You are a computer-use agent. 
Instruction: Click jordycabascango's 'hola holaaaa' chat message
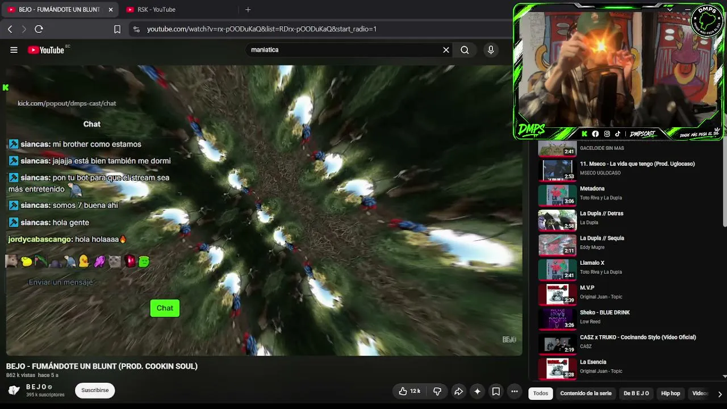point(67,239)
